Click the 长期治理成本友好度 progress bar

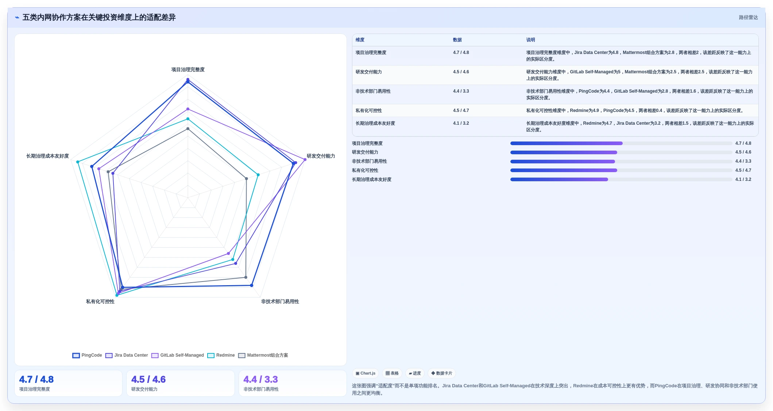coord(621,180)
